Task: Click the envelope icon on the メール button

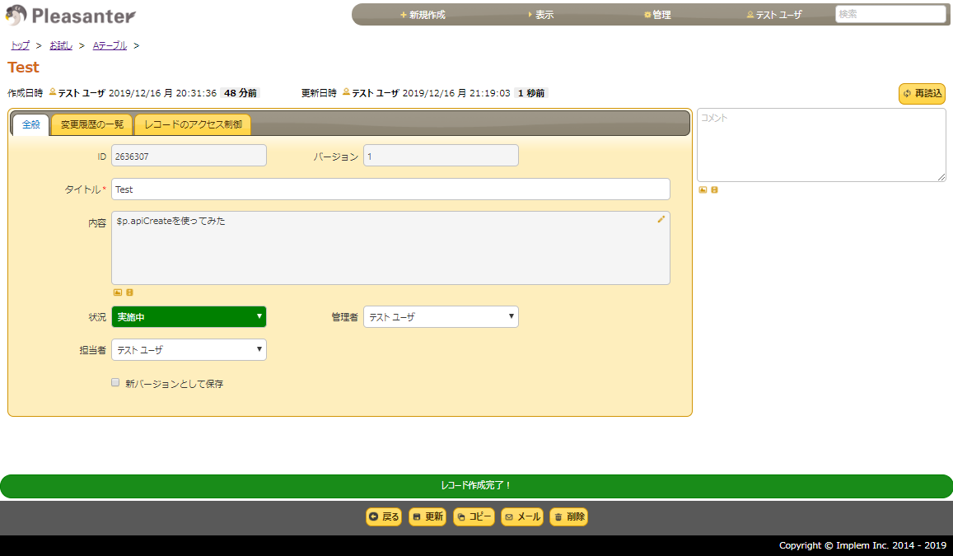Action: click(510, 516)
